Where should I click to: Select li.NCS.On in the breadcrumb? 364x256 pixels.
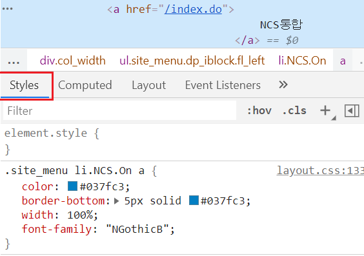(x=302, y=61)
